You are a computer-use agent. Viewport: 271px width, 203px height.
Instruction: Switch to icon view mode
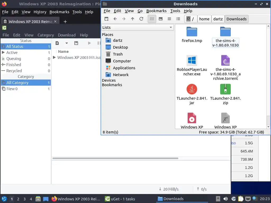click(152, 19)
